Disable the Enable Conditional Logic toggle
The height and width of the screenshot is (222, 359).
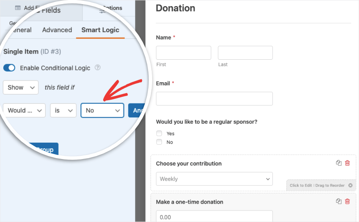coord(9,68)
